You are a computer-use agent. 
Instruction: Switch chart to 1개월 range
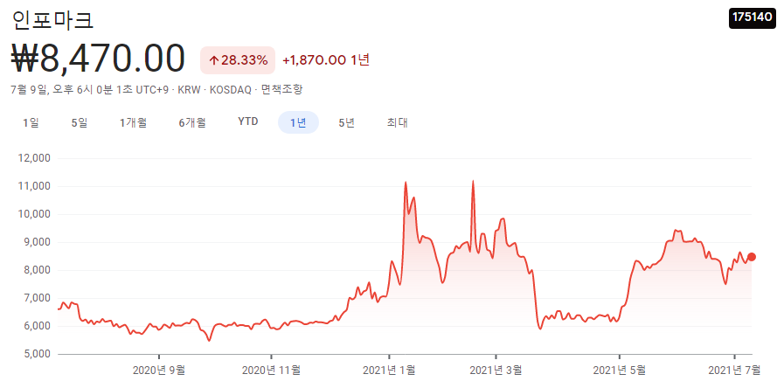133,122
